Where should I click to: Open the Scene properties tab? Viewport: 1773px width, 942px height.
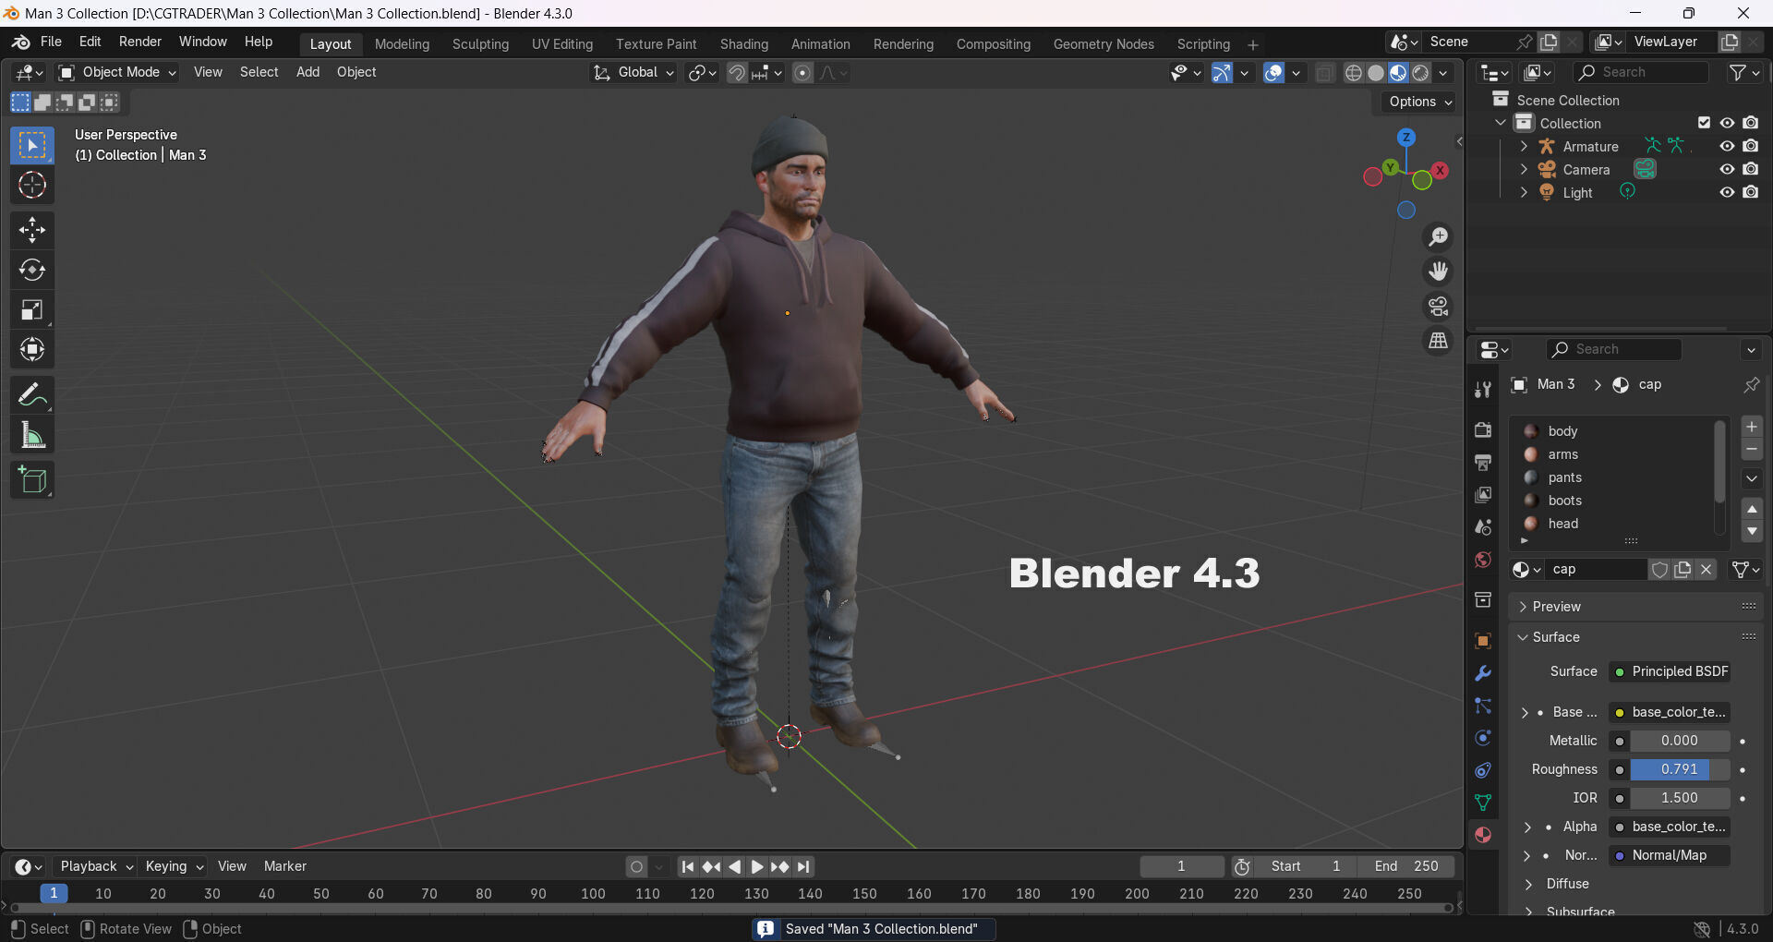click(1483, 527)
